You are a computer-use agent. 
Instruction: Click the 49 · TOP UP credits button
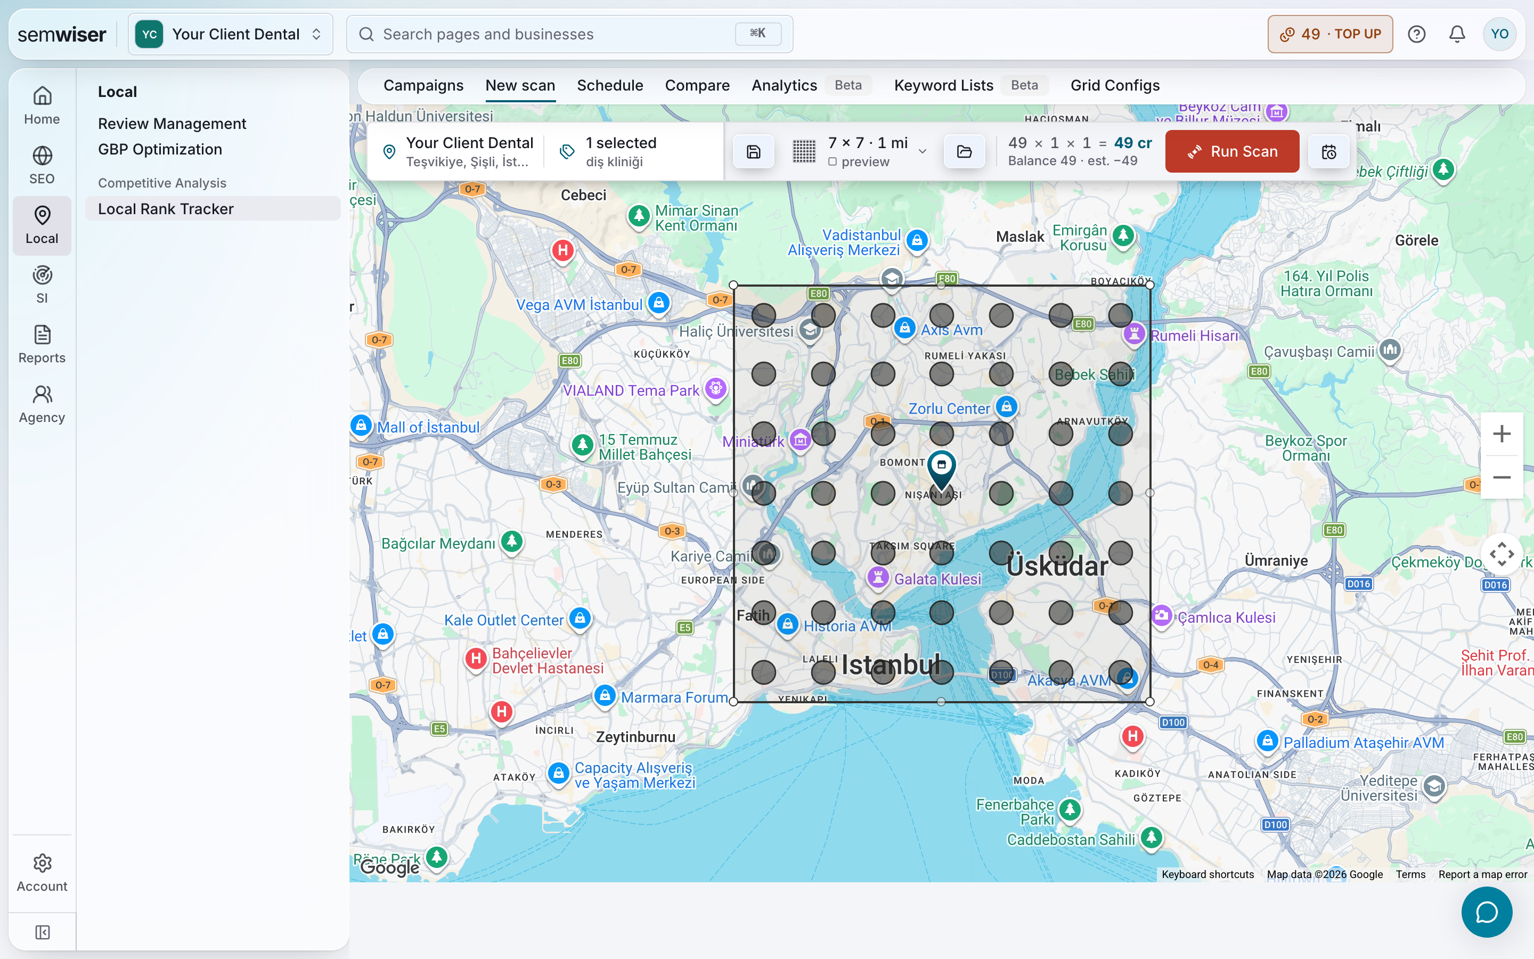tap(1330, 34)
